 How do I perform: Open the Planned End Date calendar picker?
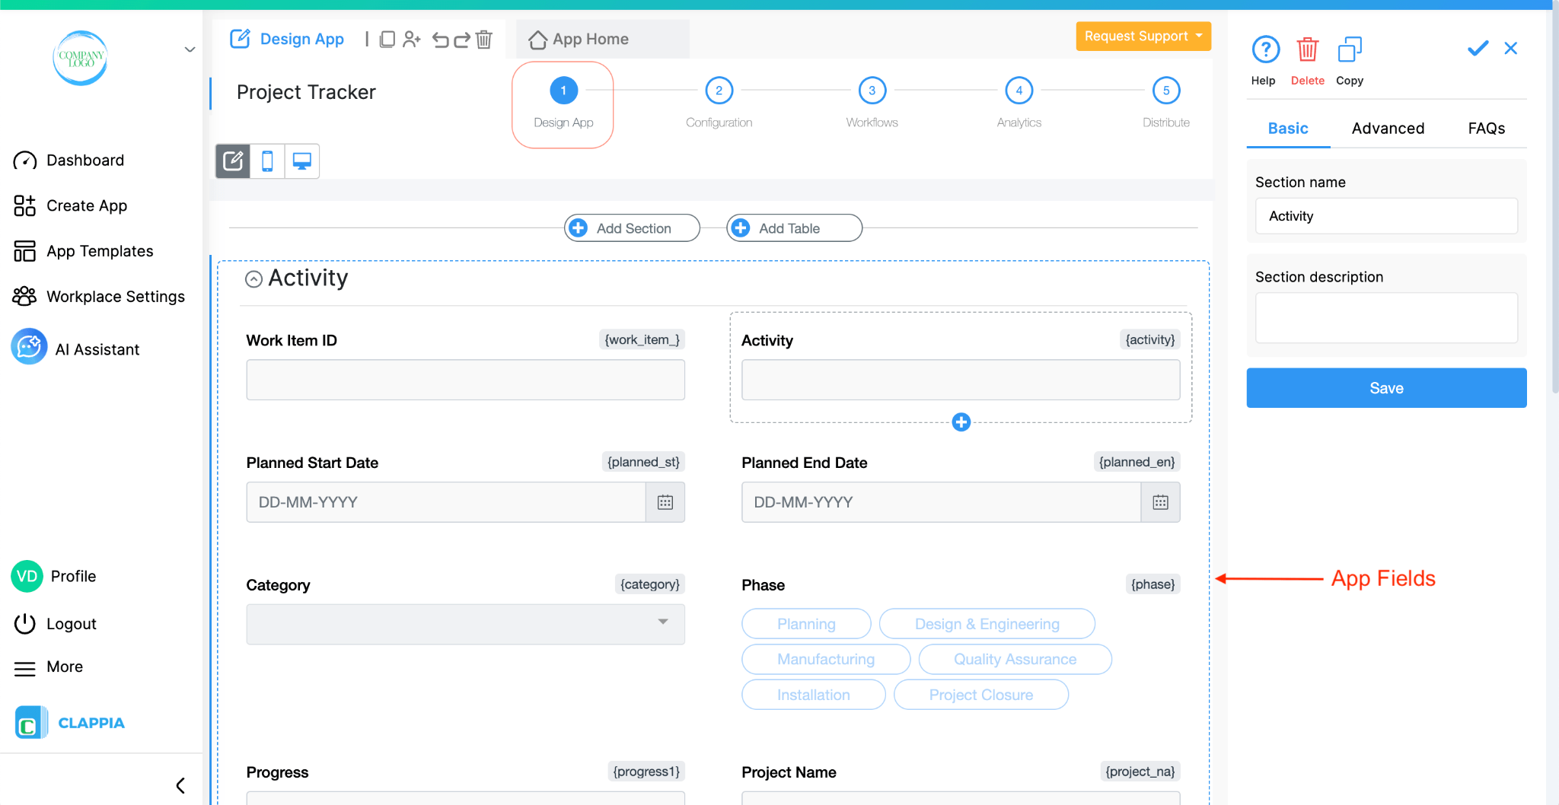1160,502
